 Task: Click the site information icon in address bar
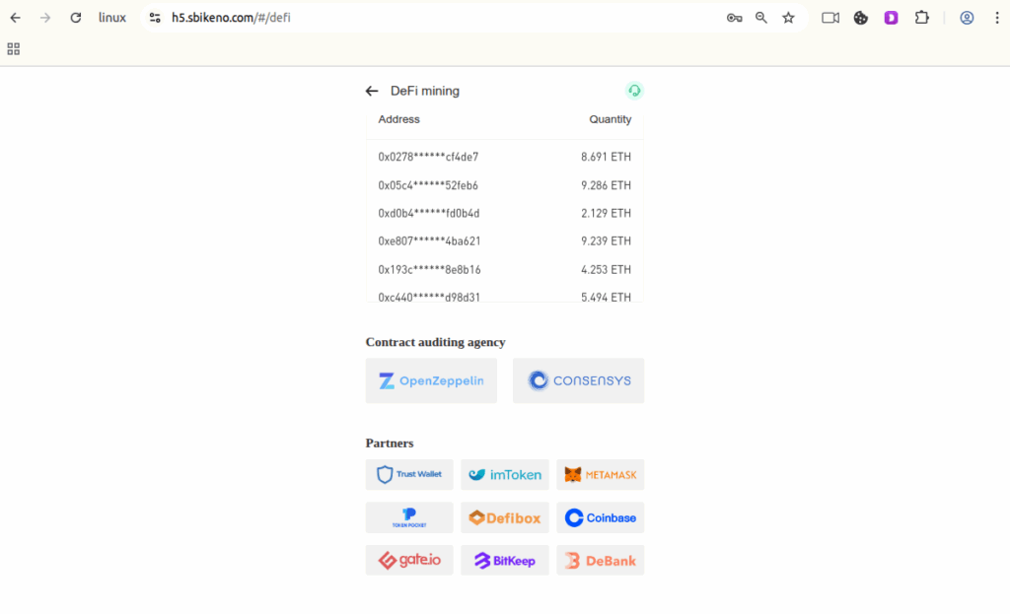coord(155,18)
